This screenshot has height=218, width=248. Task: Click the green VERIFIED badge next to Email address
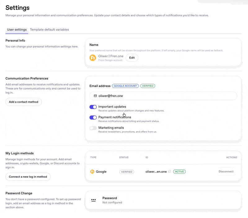pos(148,86)
